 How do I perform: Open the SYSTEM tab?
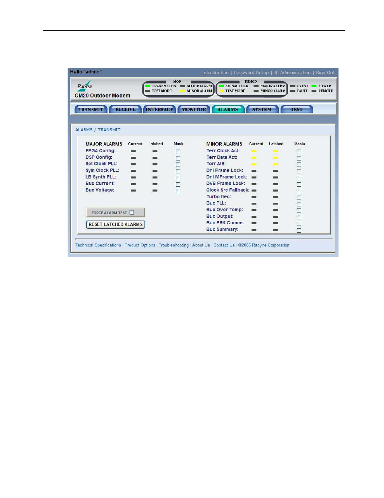coord(262,109)
